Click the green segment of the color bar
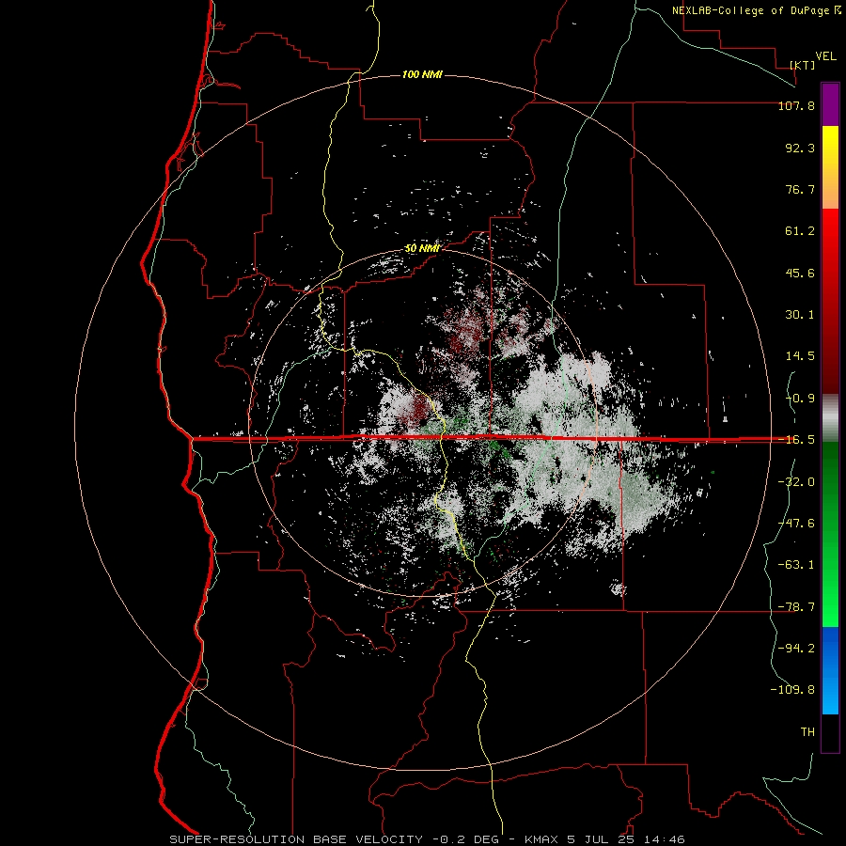This screenshot has width=846, height=846. [830, 534]
